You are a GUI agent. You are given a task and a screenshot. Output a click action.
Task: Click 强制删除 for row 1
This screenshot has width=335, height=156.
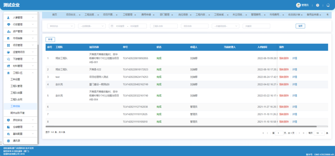[x=284, y=58]
